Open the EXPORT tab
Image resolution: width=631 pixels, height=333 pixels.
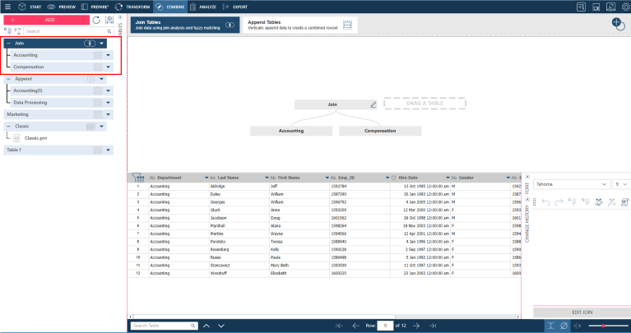(x=235, y=7)
